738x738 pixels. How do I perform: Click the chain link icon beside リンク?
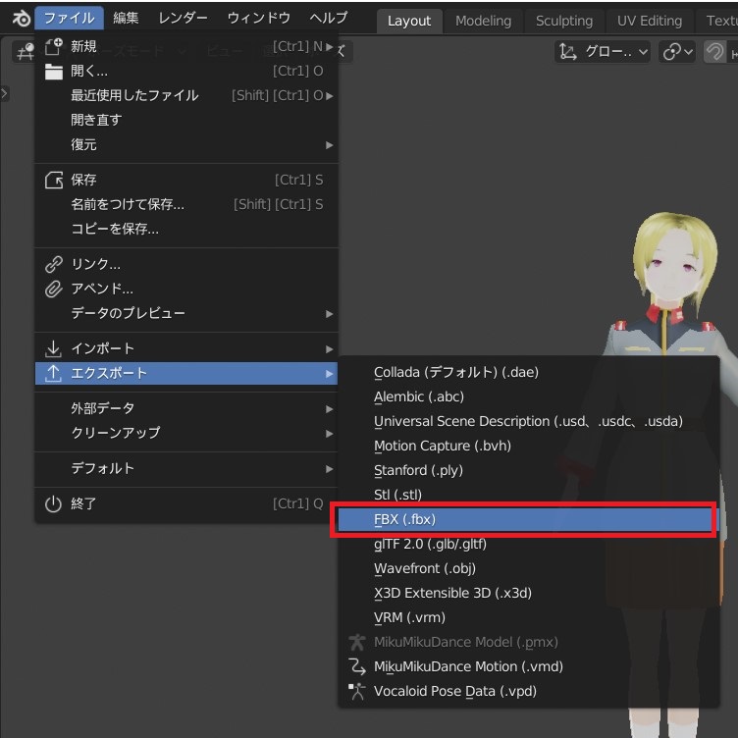54,265
